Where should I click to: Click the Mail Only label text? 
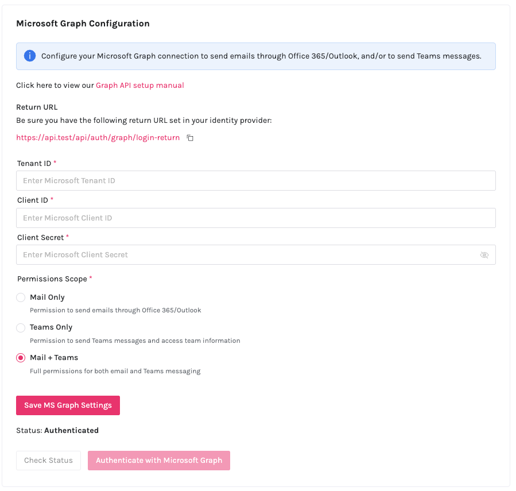(x=47, y=297)
